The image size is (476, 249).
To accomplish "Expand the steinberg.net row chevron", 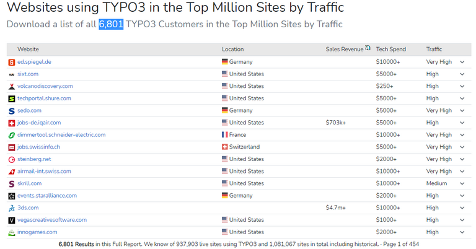I will click(462, 159).
